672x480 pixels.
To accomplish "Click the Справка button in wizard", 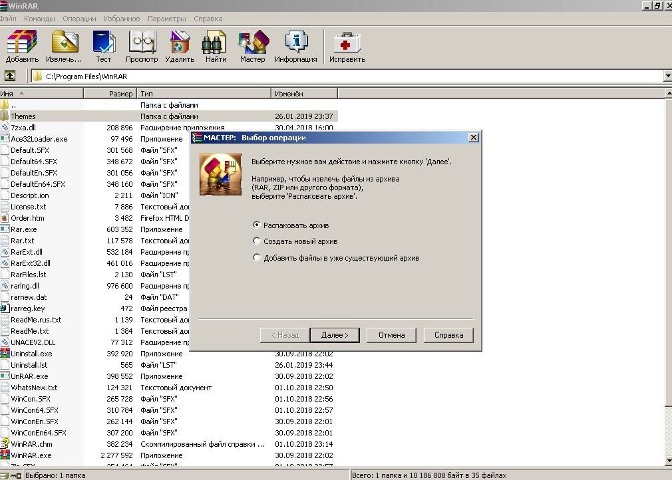I will click(448, 335).
